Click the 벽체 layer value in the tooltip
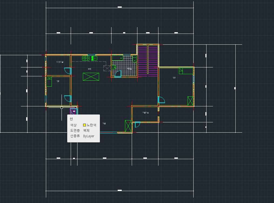The image size is (274, 203). pyautogui.click(x=86, y=130)
